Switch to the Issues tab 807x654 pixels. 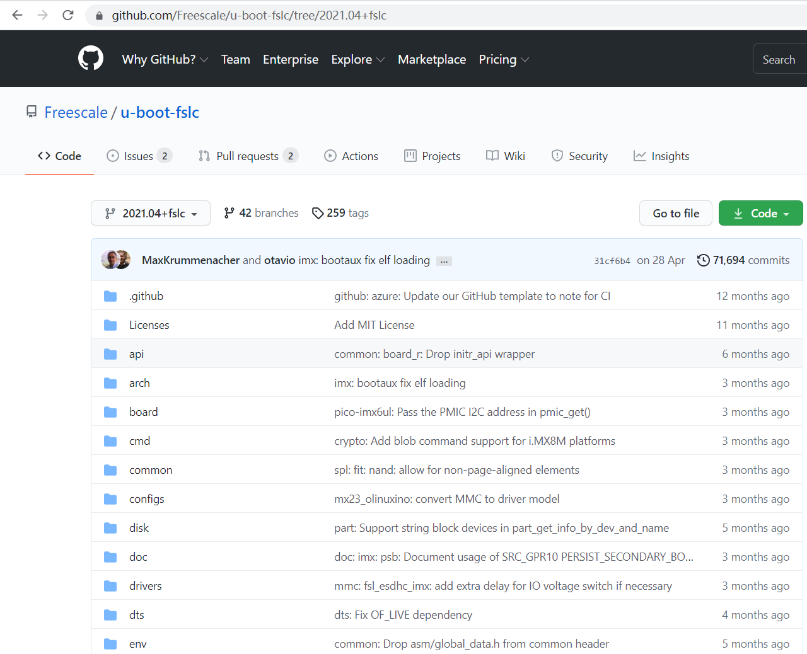coord(139,156)
